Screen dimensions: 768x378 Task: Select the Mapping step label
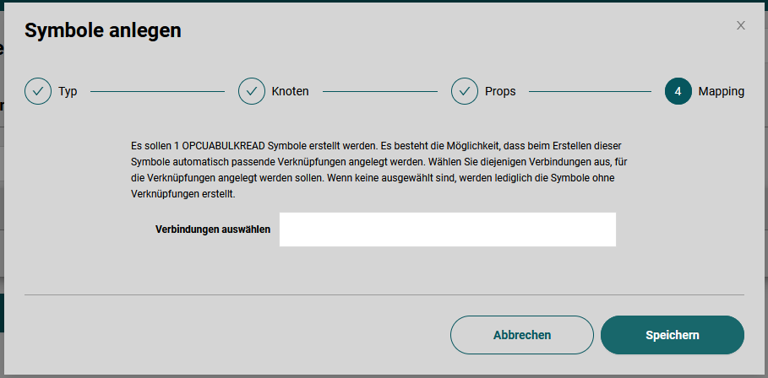pyautogui.click(x=721, y=91)
